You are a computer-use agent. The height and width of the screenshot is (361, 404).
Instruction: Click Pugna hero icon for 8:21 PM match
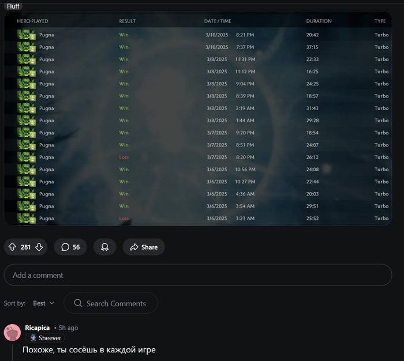click(x=27, y=35)
